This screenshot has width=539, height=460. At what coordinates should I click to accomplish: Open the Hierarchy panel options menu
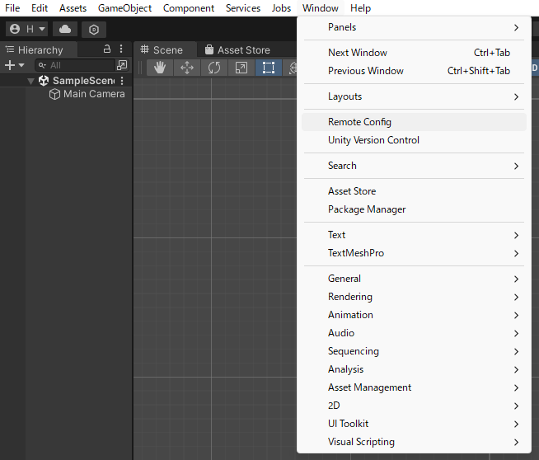coord(121,49)
